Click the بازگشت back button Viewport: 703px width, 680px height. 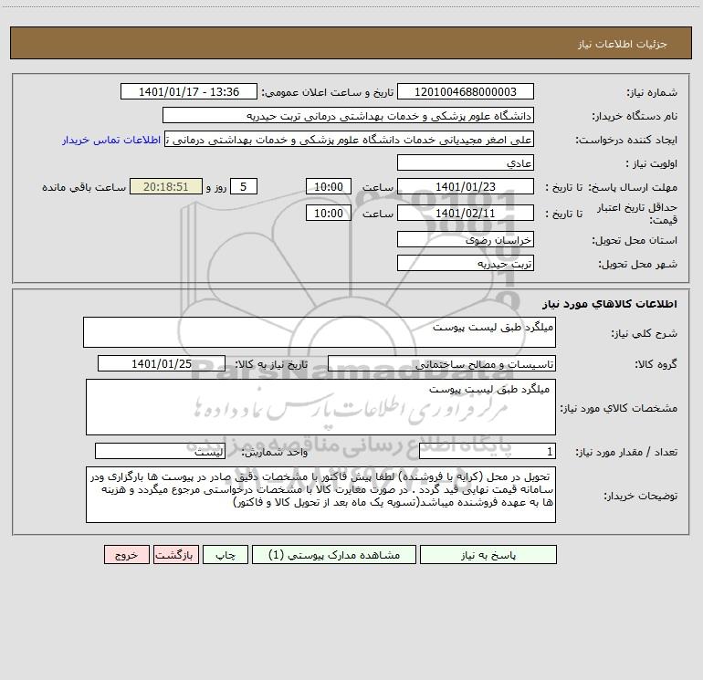pos(175,555)
